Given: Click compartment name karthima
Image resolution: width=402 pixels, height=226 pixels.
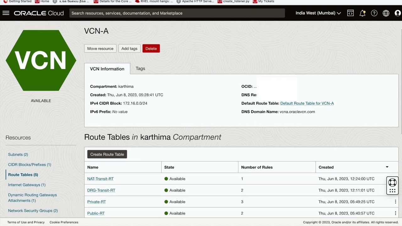Looking at the screenshot, I should pos(126,86).
